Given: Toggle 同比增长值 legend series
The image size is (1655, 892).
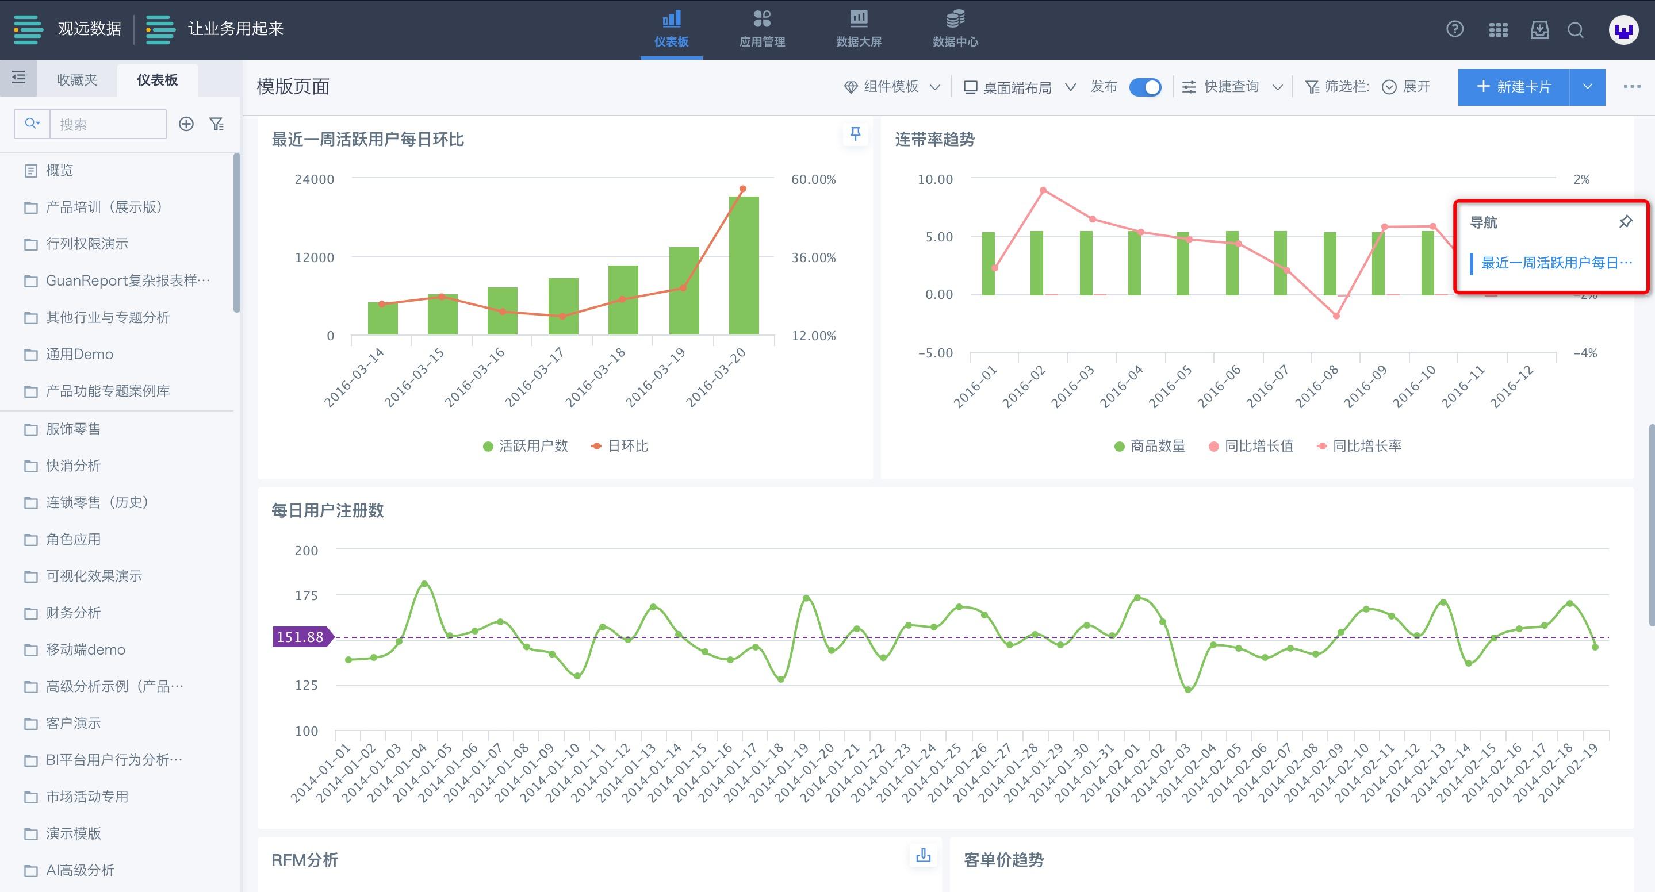Looking at the screenshot, I should point(1251,445).
